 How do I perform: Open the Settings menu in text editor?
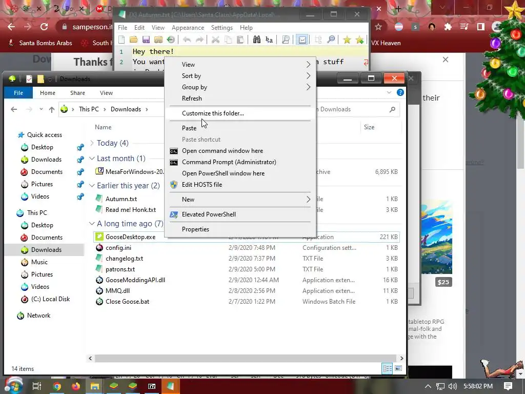tap(221, 28)
